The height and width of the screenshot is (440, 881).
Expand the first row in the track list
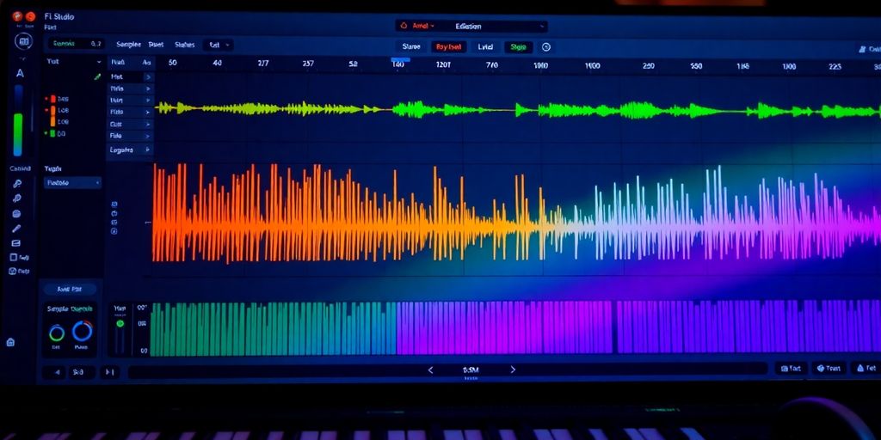[x=148, y=76]
